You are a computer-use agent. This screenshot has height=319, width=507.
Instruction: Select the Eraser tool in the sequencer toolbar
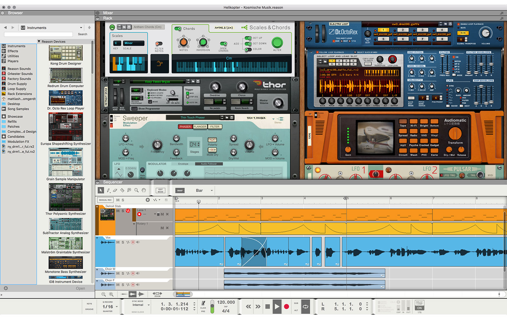(x=115, y=190)
